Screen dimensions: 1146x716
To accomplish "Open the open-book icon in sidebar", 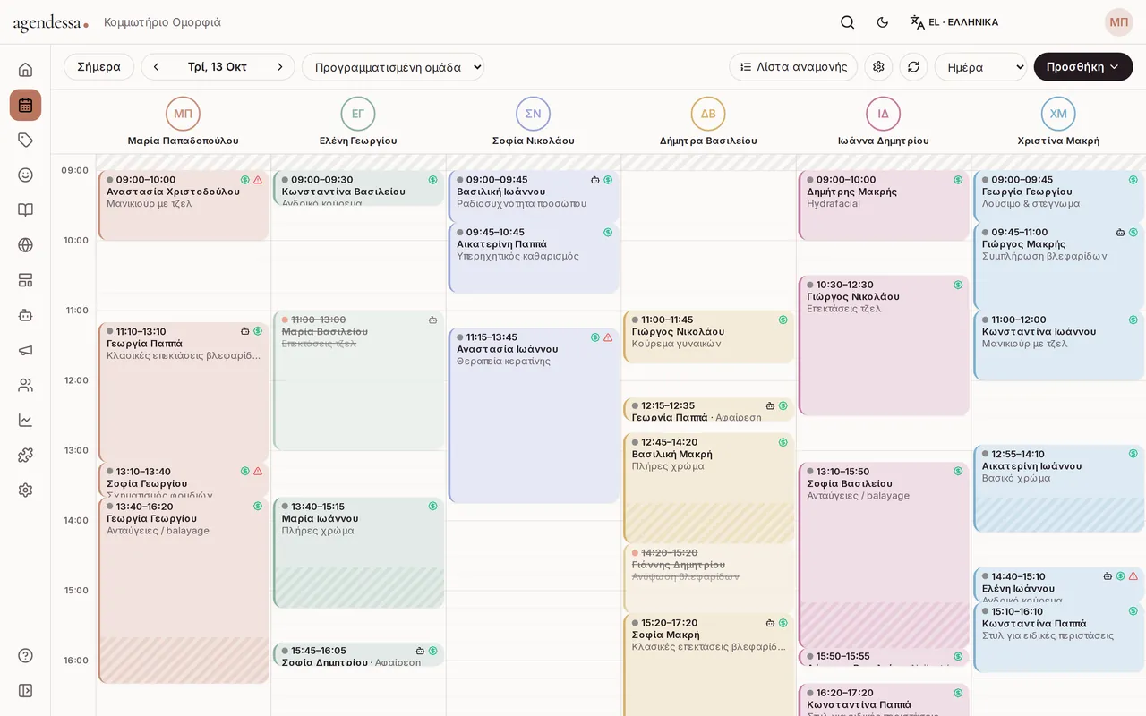I will tap(25, 209).
